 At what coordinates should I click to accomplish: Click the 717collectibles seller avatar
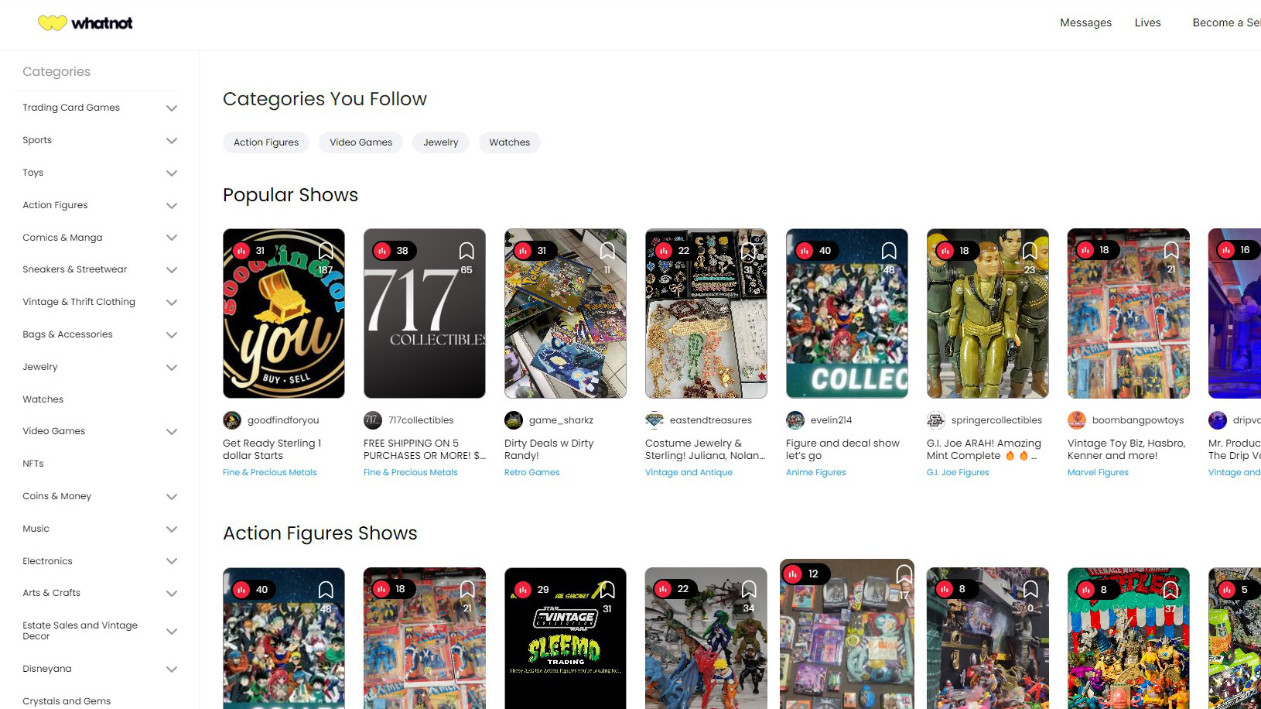coord(373,420)
